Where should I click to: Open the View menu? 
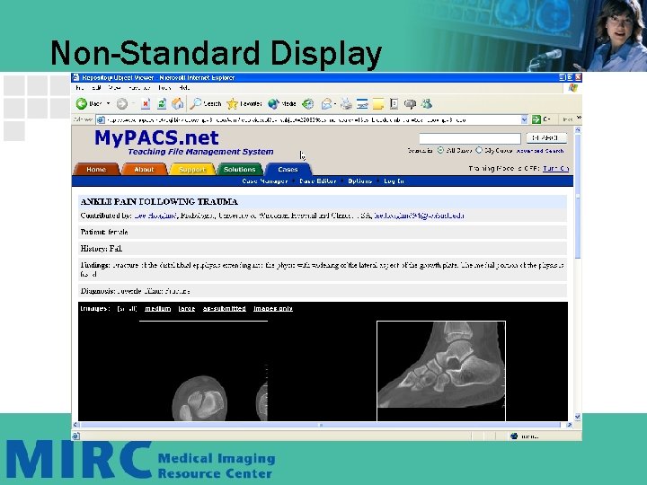click(x=115, y=88)
